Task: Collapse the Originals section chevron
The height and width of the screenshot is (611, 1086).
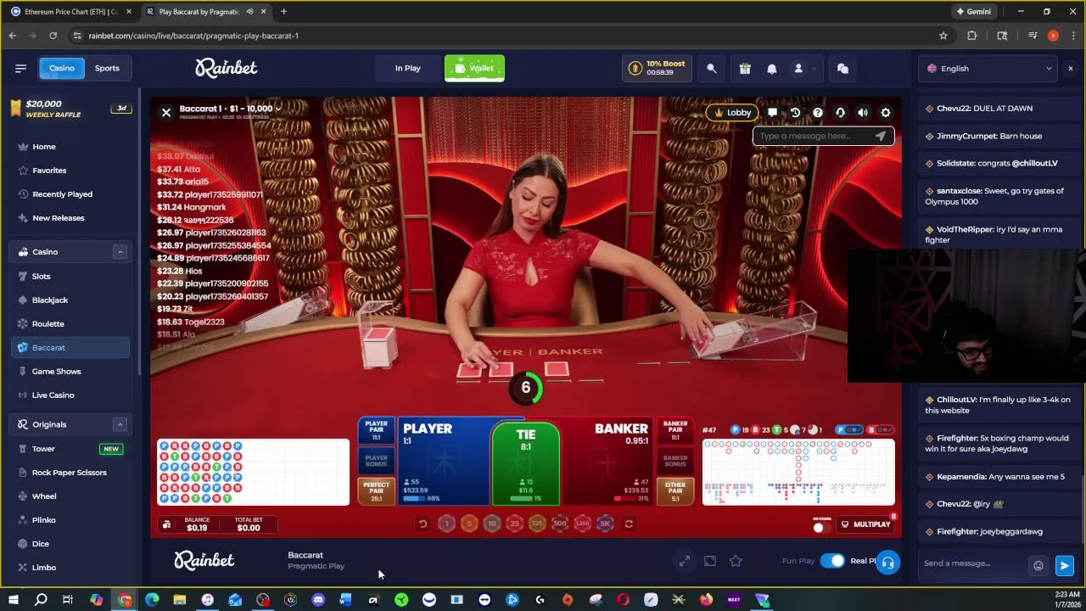Action: coord(120,424)
